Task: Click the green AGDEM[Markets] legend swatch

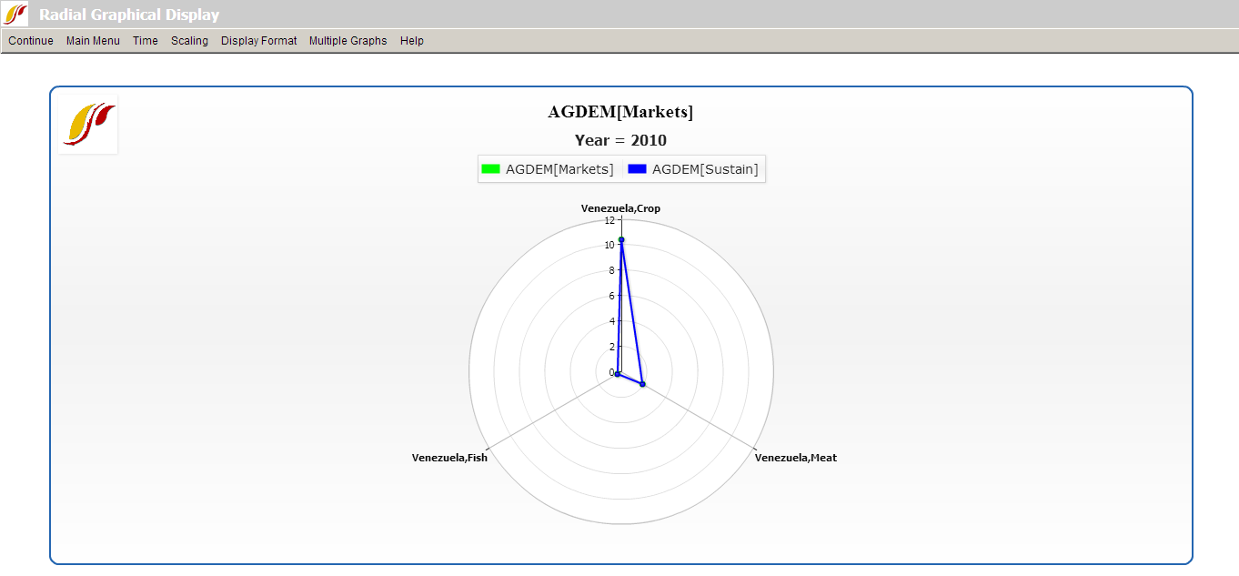Action: coord(491,169)
